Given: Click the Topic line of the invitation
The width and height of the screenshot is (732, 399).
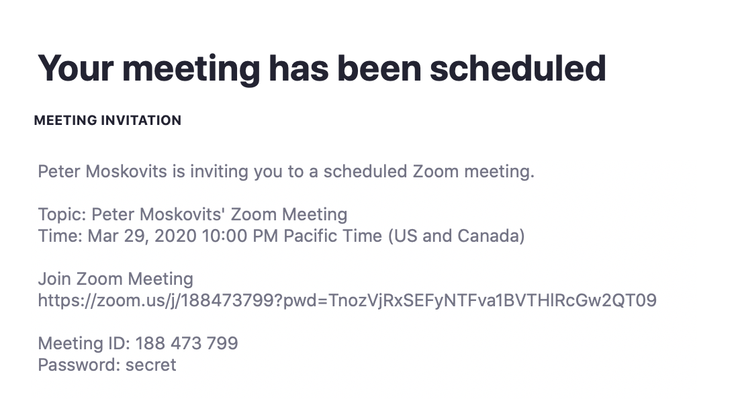Looking at the screenshot, I should [193, 215].
